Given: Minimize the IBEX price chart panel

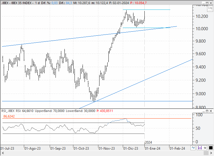Looking at the screenshot, I should [203, 3].
